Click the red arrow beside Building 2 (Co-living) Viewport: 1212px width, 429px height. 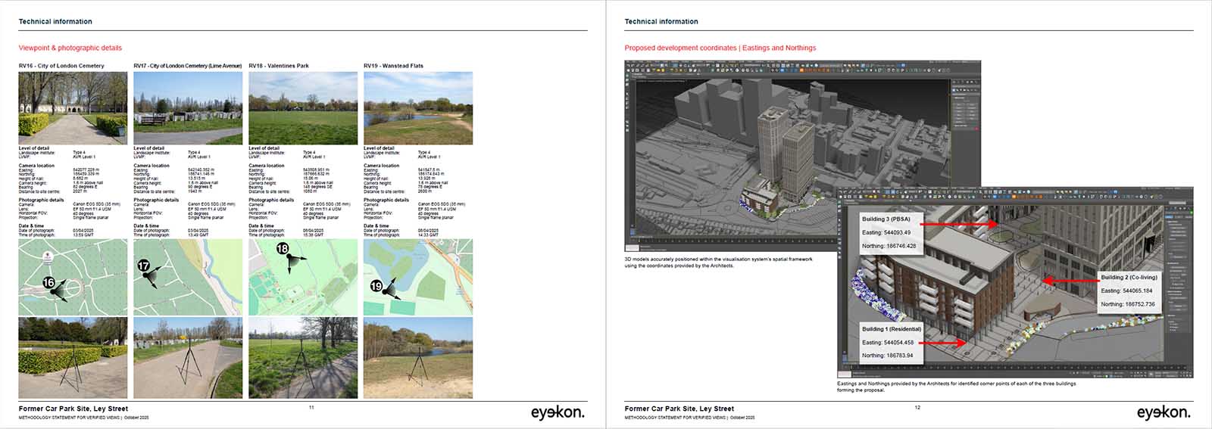pyautogui.click(x=1070, y=281)
